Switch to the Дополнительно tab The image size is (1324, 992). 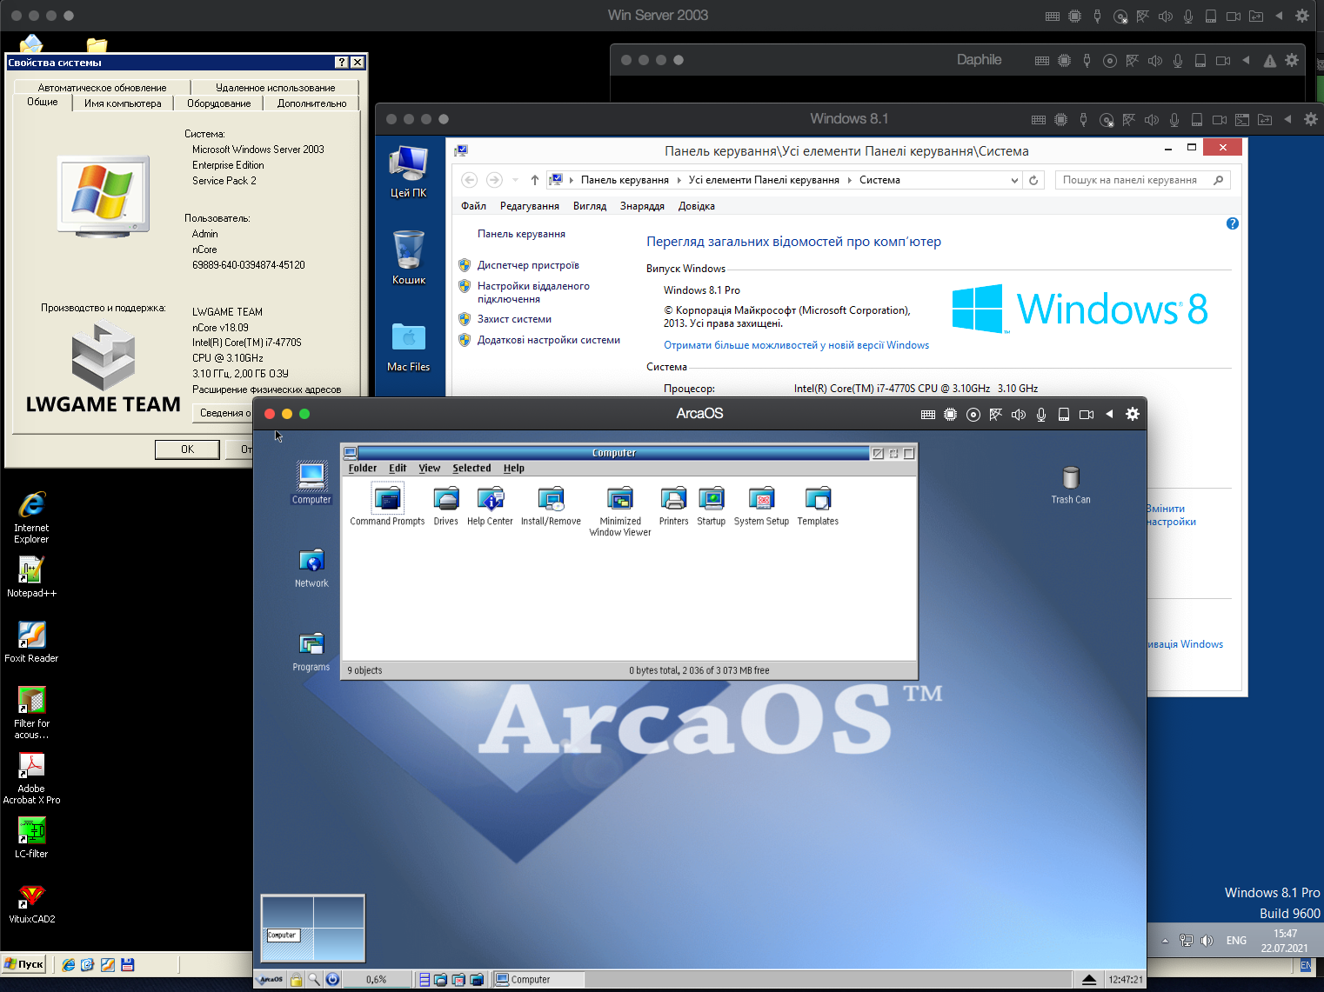point(311,103)
